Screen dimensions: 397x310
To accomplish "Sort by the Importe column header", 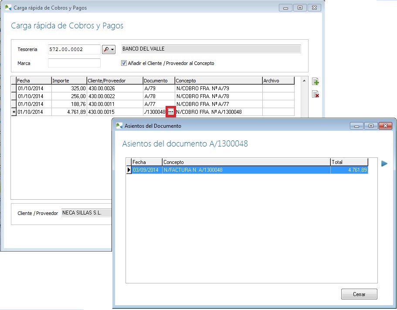I will 69,81.
